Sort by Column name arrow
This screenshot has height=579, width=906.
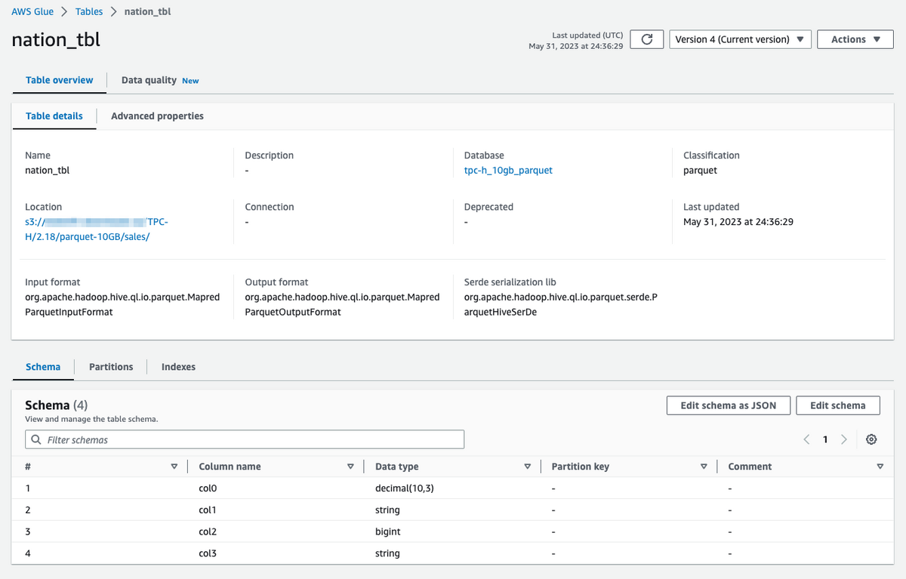click(350, 467)
